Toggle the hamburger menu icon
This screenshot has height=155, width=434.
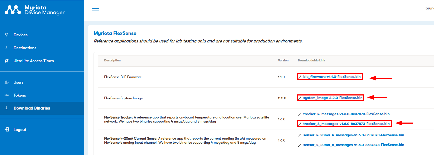pyautogui.click(x=96, y=11)
